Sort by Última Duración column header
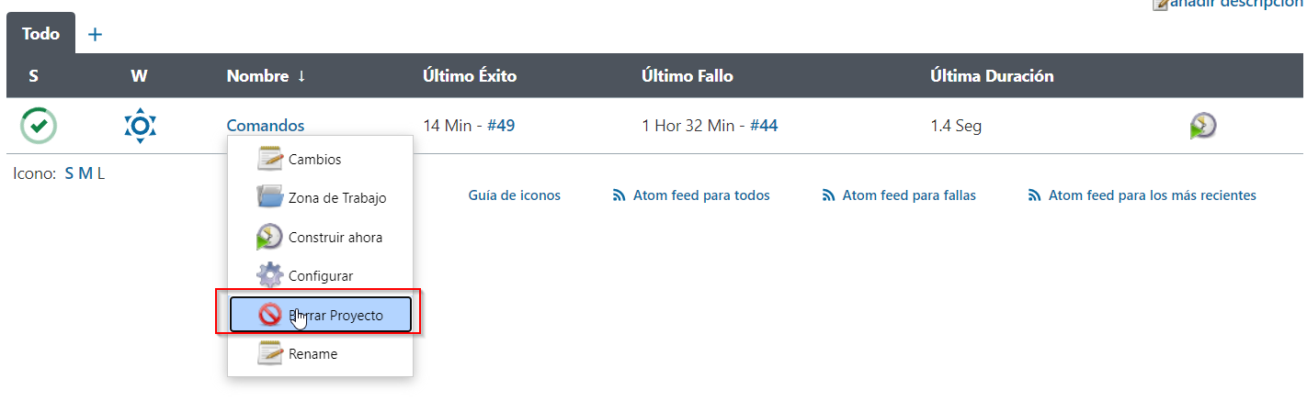The height and width of the screenshot is (412, 1307). [x=992, y=76]
